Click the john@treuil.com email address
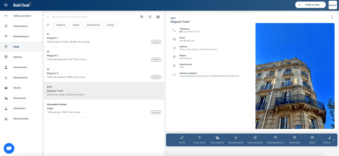Image resolution: width=339 pixels, height=156 pixels. tap(187, 40)
